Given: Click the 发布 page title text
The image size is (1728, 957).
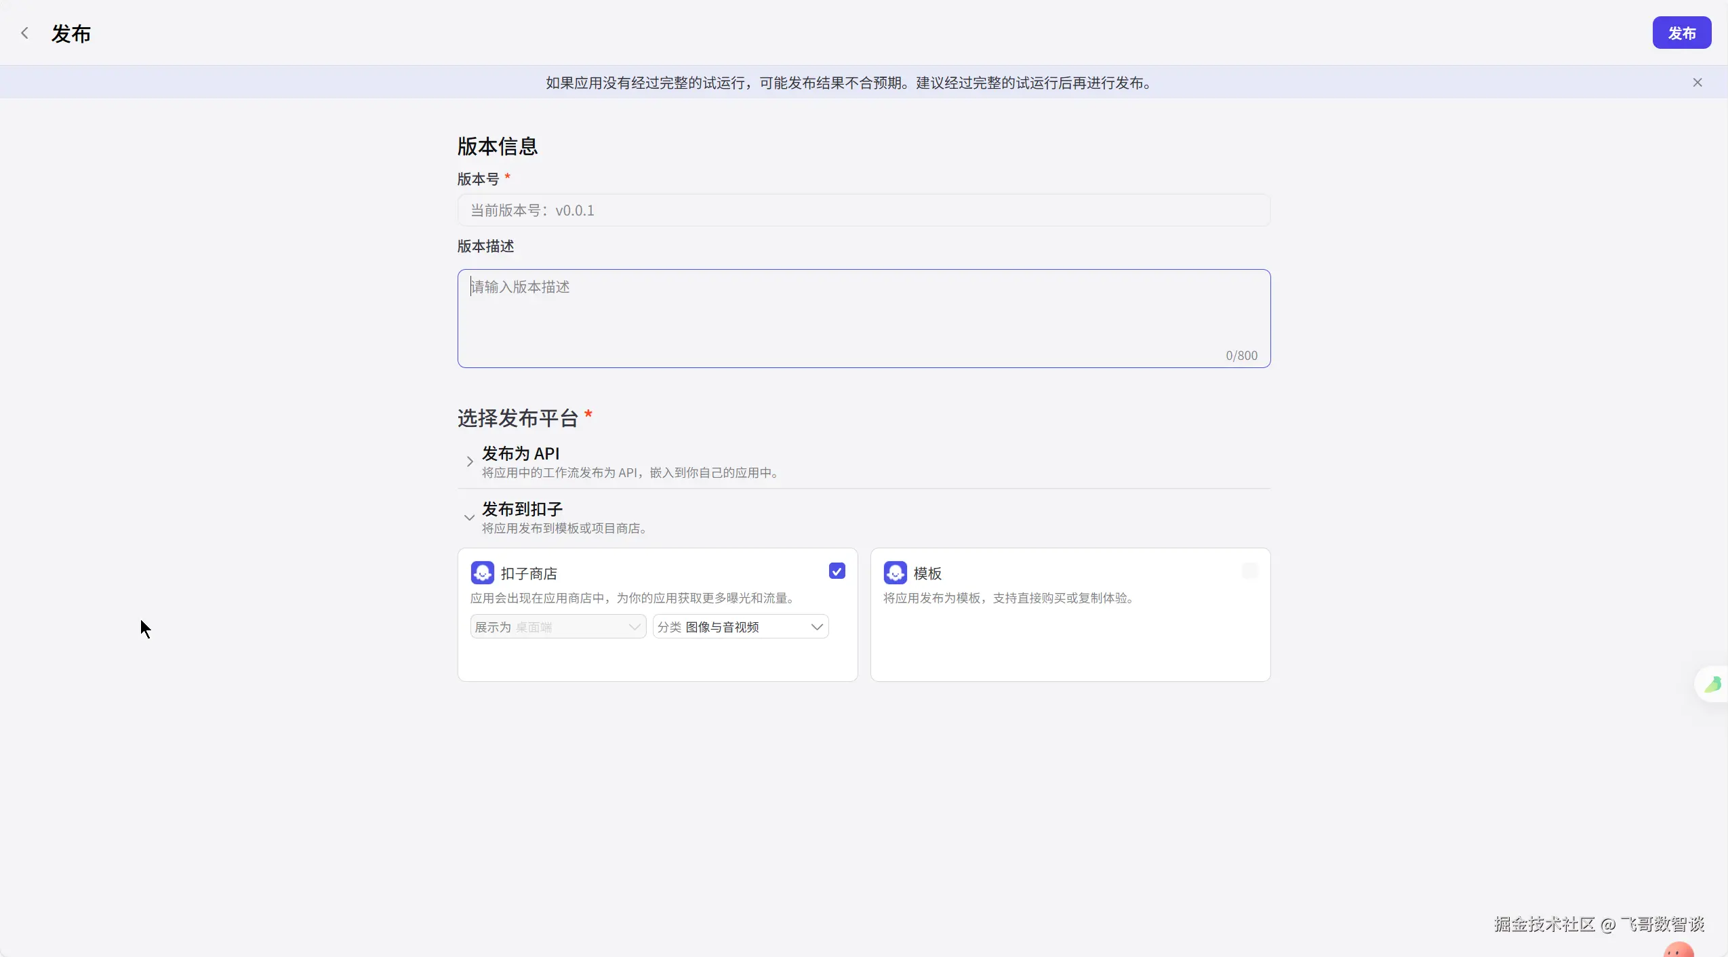Looking at the screenshot, I should click(x=71, y=34).
